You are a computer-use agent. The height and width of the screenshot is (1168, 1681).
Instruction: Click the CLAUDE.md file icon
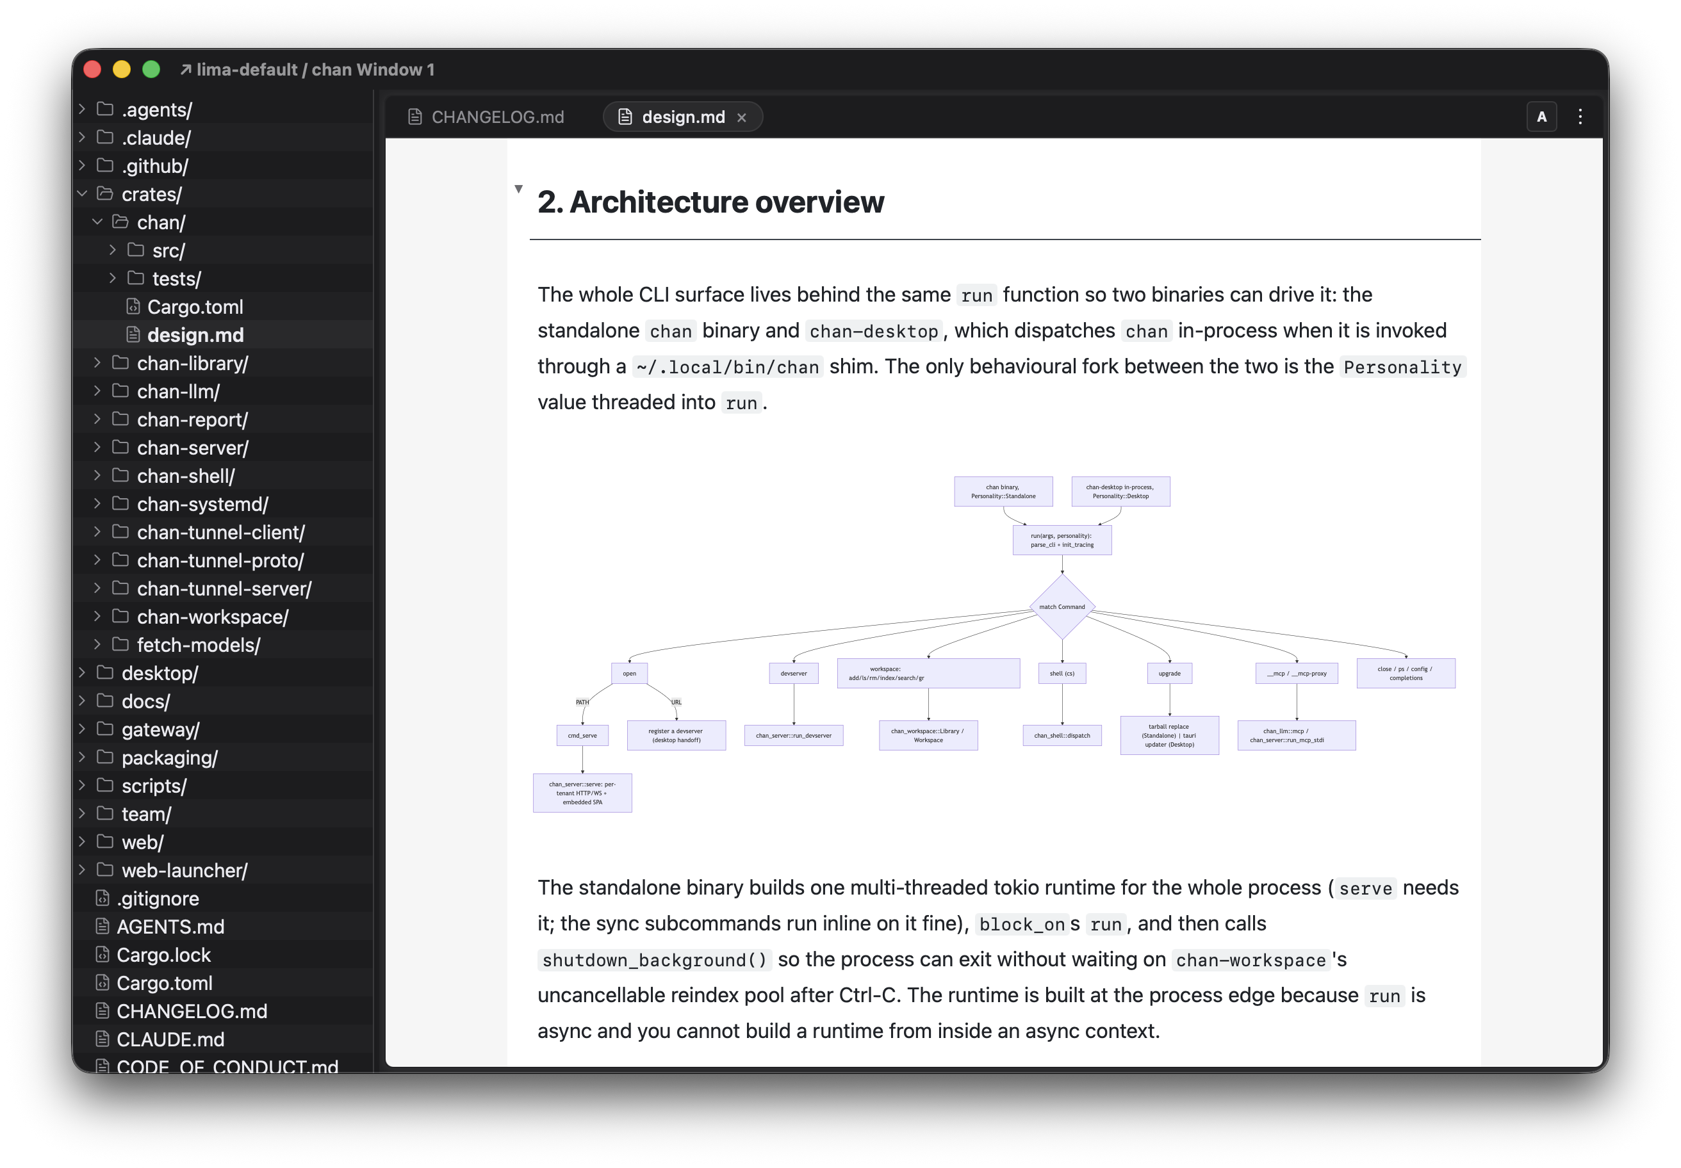pyautogui.click(x=102, y=1039)
